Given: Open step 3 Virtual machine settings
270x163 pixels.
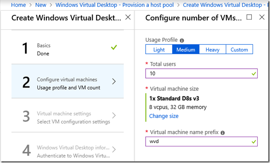Looking at the screenshot, I should 67,115.
